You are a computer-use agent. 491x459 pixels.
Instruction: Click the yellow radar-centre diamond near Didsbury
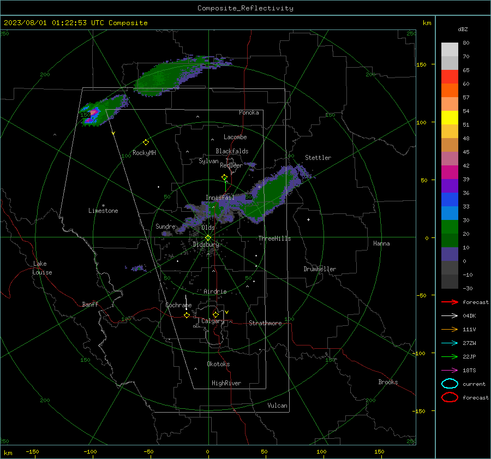208,238
